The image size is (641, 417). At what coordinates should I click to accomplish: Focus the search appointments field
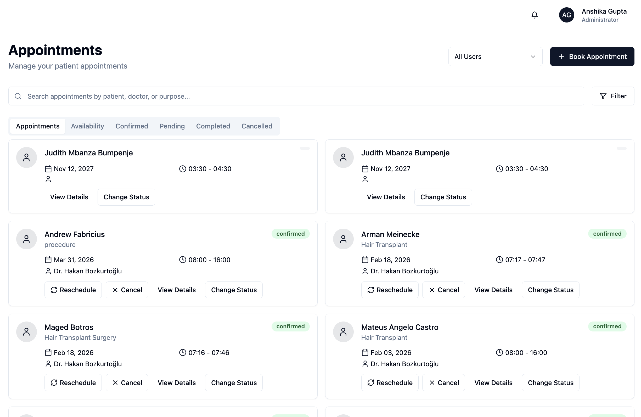click(x=296, y=96)
